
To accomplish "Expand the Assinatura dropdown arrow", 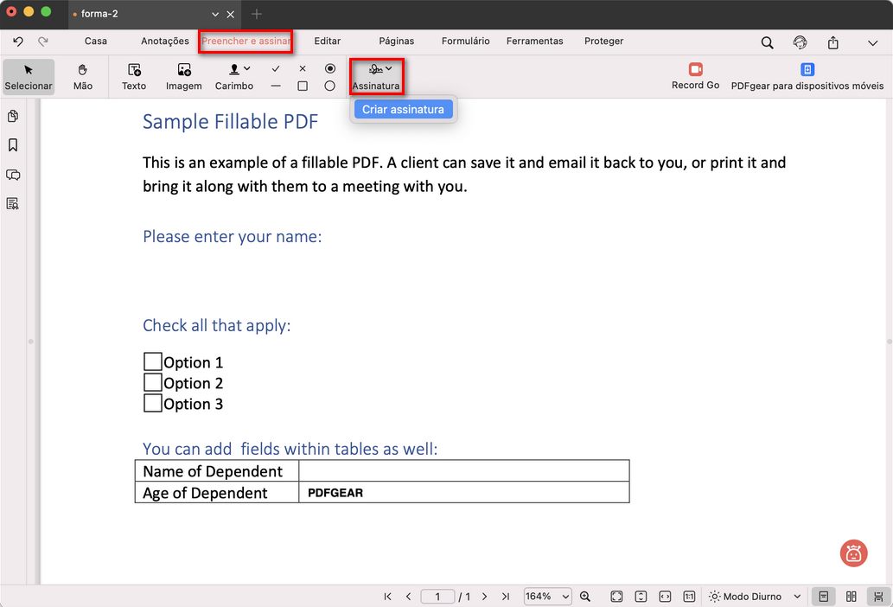I will (388, 68).
